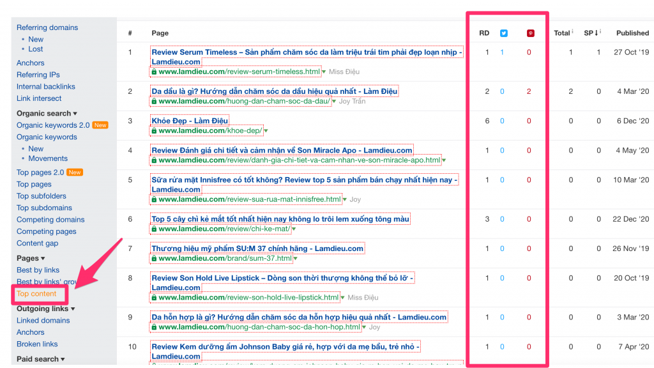Sort table by Total column

(561, 33)
